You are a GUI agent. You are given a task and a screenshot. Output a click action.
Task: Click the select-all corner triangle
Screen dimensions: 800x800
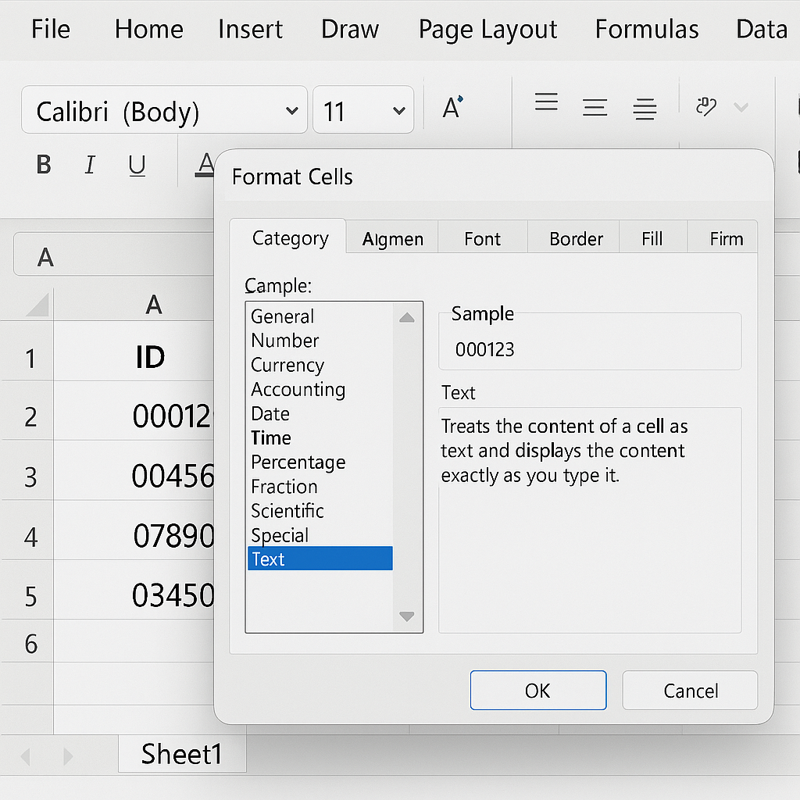(37, 304)
